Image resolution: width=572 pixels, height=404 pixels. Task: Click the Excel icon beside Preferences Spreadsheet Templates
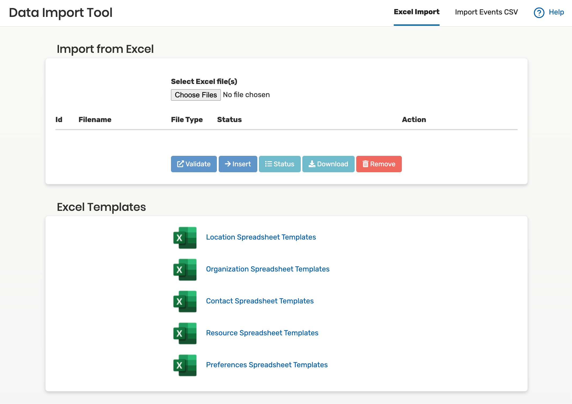click(x=185, y=365)
